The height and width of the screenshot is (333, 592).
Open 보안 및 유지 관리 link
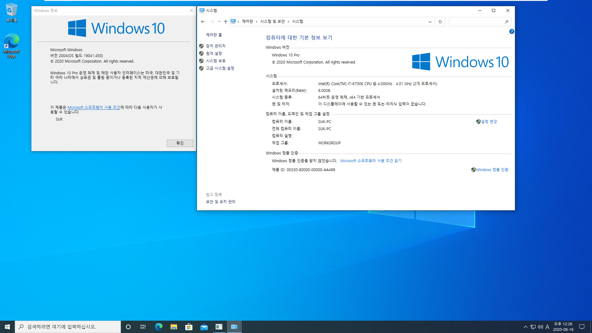tap(220, 202)
